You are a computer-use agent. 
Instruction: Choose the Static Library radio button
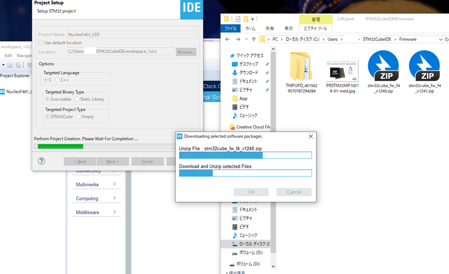pos(77,99)
